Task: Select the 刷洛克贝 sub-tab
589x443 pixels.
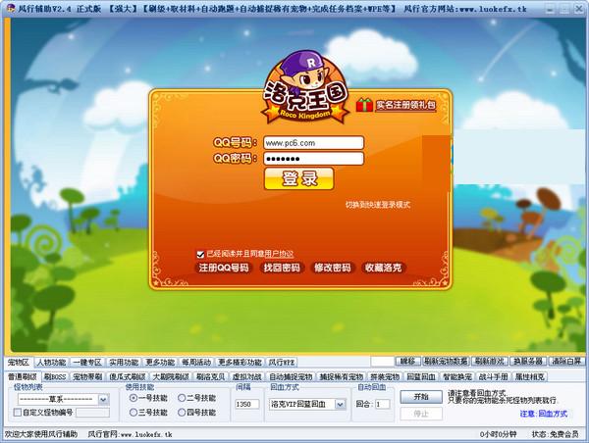Action: coord(210,377)
